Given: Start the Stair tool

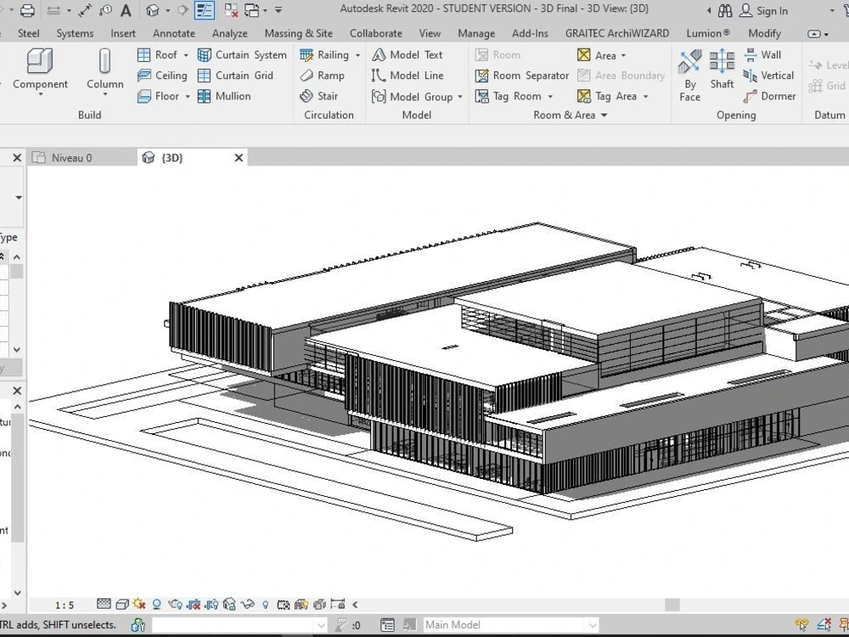Looking at the screenshot, I should click(x=319, y=96).
